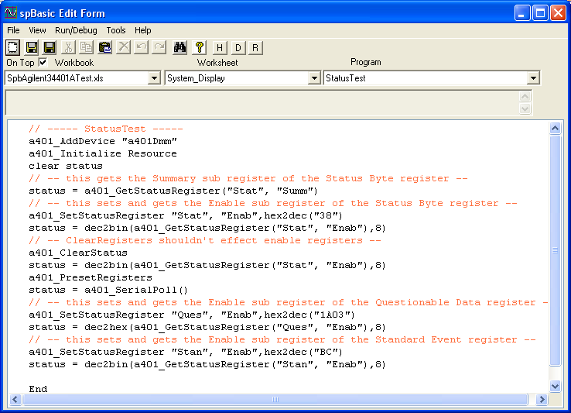Click the Redo arrow icon
Screen dimensions: 571x413
tap(159, 47)
